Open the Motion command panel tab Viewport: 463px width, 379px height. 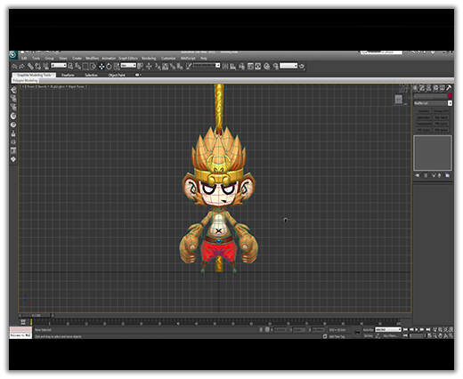tap(435, 88)
